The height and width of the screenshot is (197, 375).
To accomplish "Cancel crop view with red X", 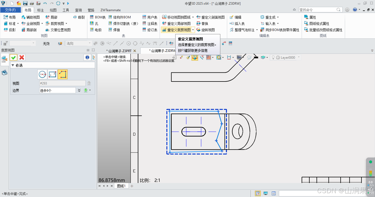I will [x=22, y=57].
